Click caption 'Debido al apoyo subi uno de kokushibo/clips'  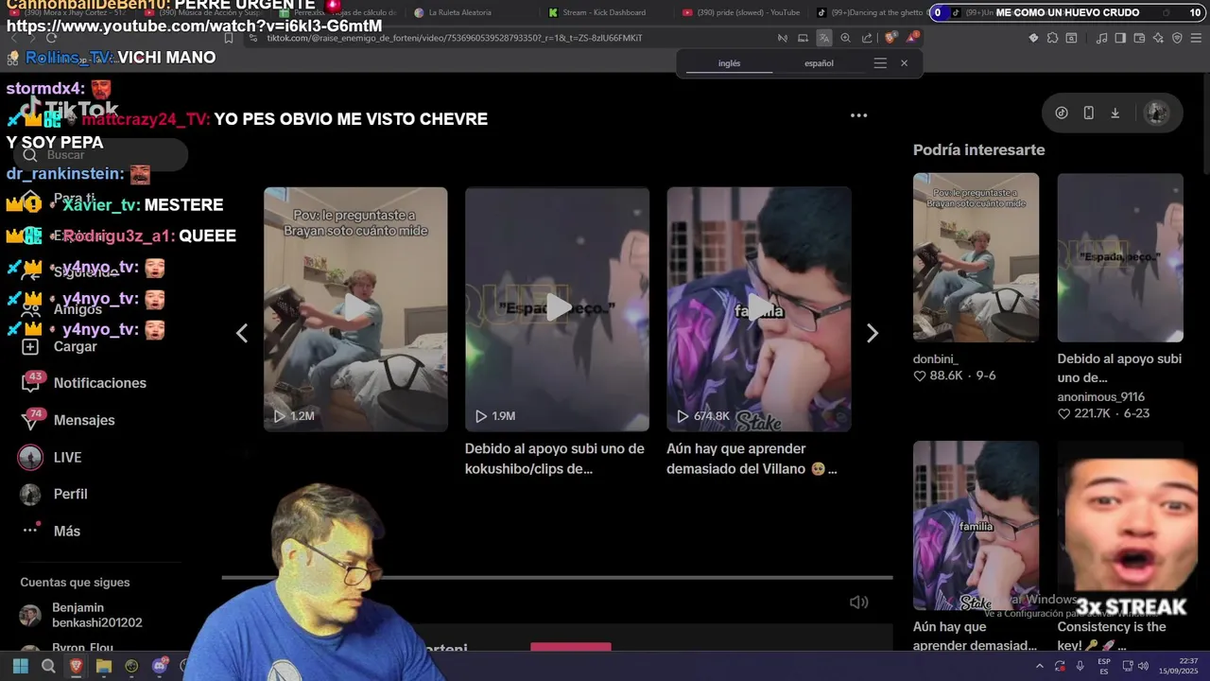554,459
